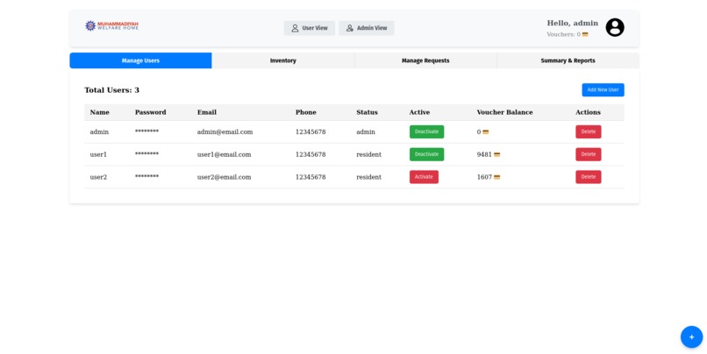Click the voucher icon in admin's balance row

coord(486,132)
